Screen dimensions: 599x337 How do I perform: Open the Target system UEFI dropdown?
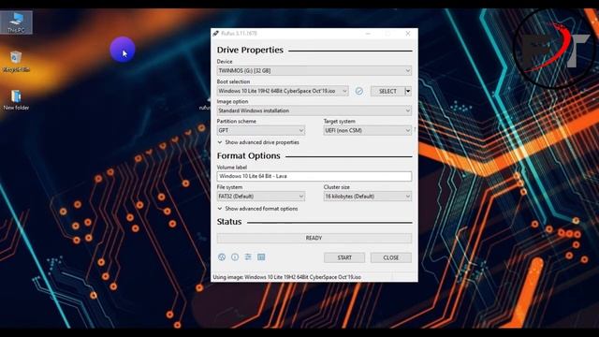368,130
